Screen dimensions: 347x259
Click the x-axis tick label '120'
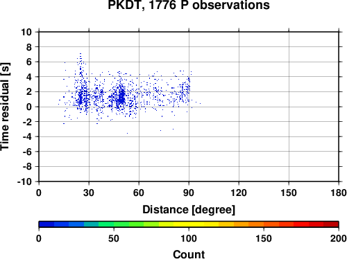click(239, 193)
